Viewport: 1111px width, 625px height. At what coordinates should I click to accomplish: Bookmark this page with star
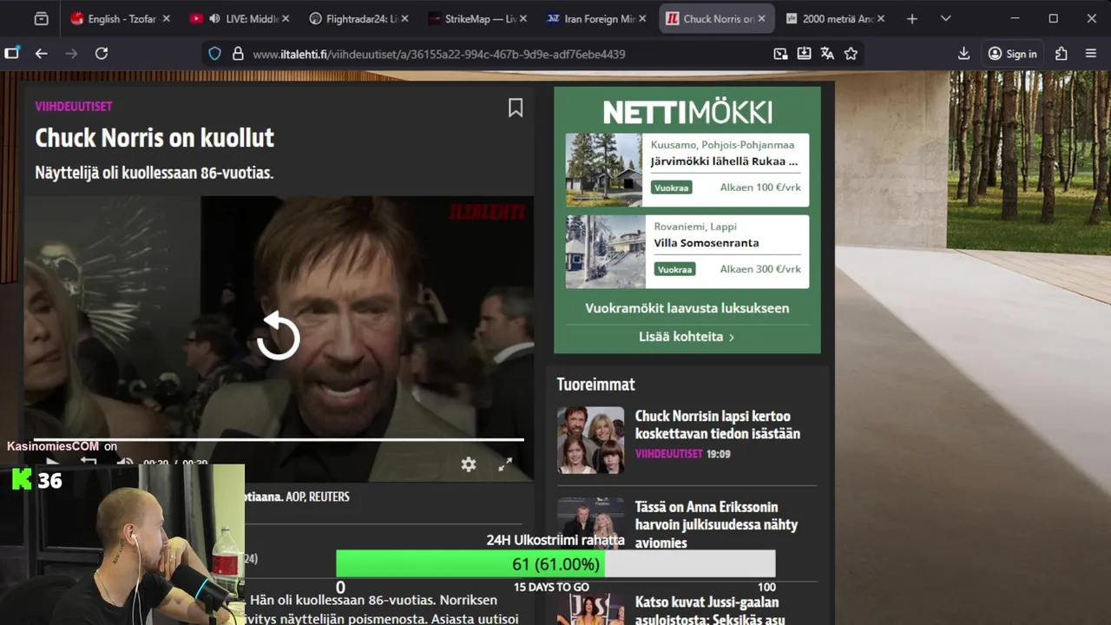pyautogui.click(x=851, y=54)
